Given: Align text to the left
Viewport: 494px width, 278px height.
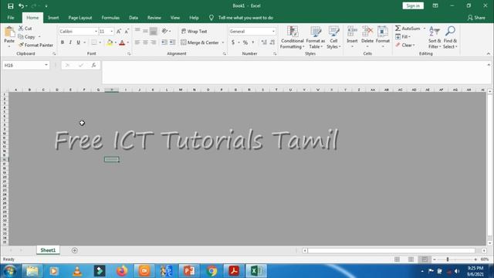Looking at the screenshot, I should coord(137,42).
